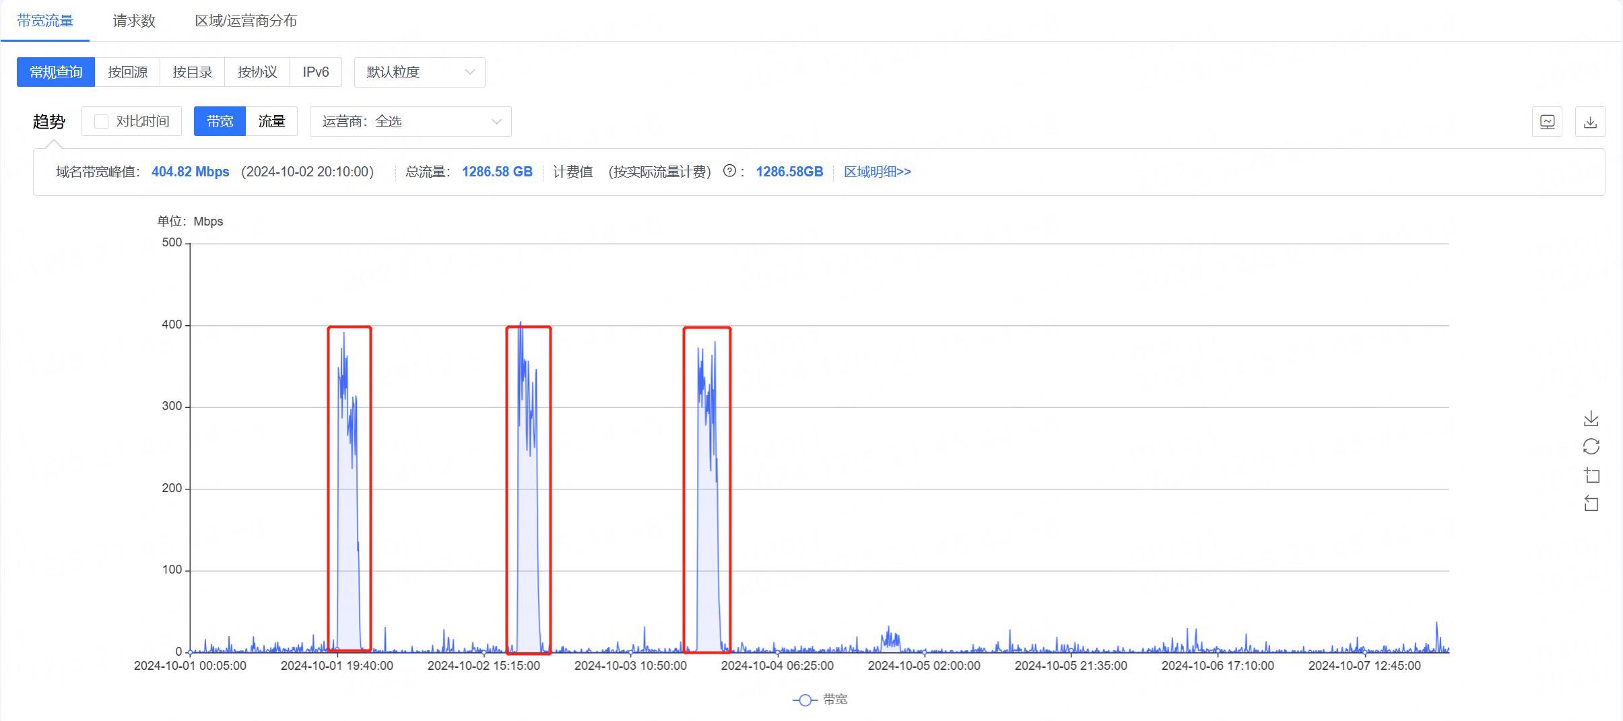1623x721 pixels.
Task: Click the bordered export data download button
Action: coord(1589,122)
